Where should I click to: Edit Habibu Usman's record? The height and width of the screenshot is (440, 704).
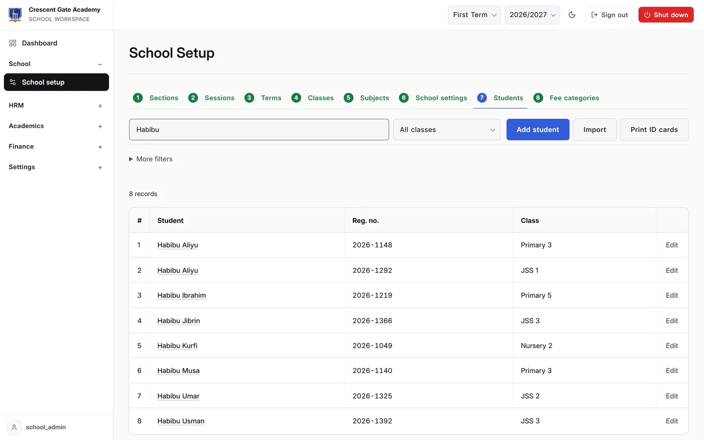(x=672, y=421)
